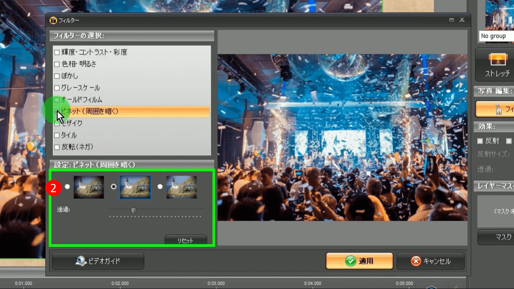
Task: Click the No group thumbnail label
Action: pos(493,36)
